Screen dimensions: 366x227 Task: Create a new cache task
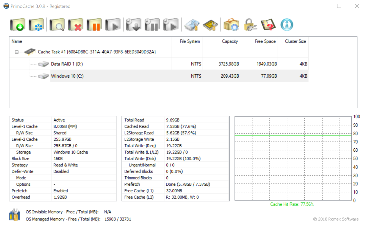pyautogui.click(x=17, y=25)
